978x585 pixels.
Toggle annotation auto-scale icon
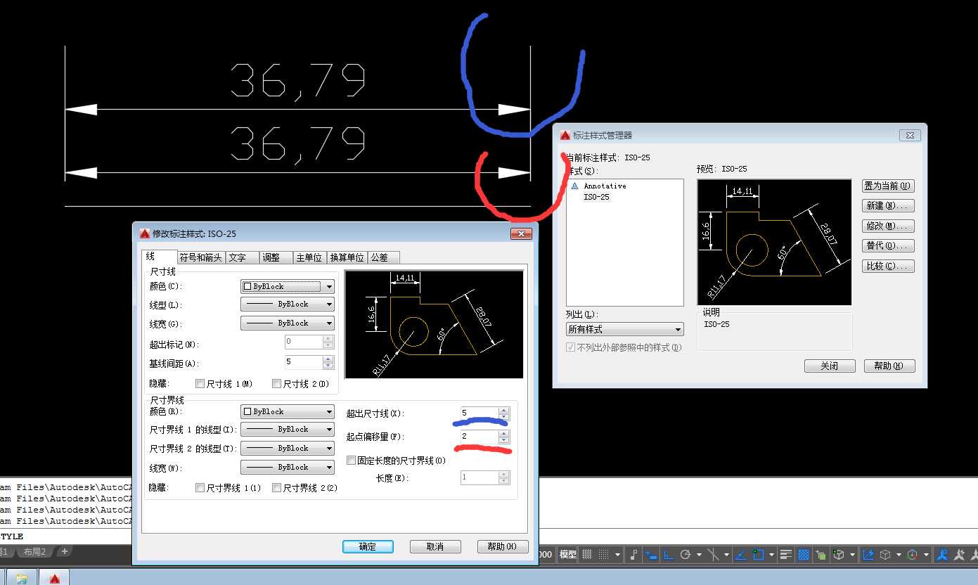[x=958, y=554]
